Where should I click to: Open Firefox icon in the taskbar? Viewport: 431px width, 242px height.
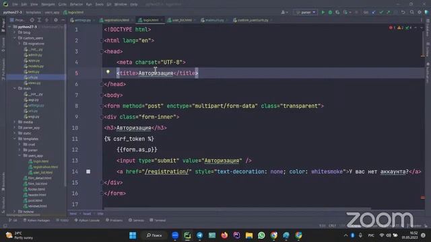[x=224, y=235]
